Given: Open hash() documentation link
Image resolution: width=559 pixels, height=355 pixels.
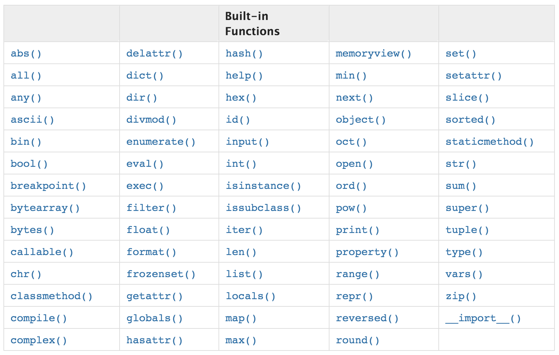Looking at the screenshot, I should 244,53.
